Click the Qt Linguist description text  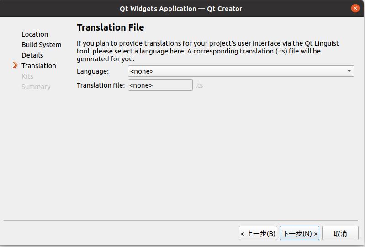coord(208,51)
